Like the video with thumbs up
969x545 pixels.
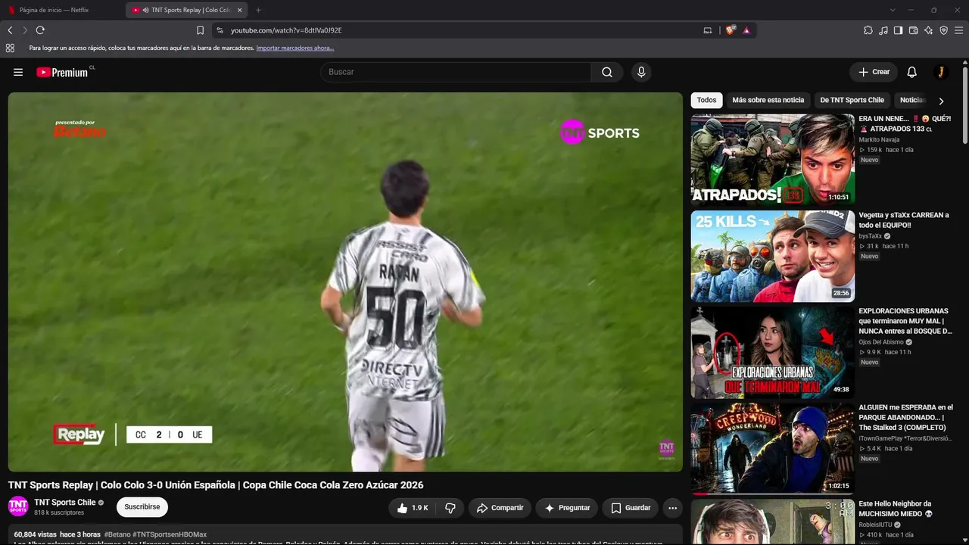tap(413, 508)
